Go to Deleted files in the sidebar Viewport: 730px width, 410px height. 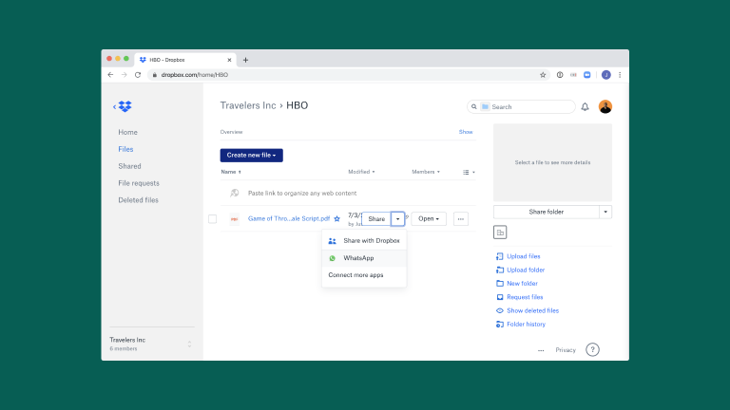138,200
